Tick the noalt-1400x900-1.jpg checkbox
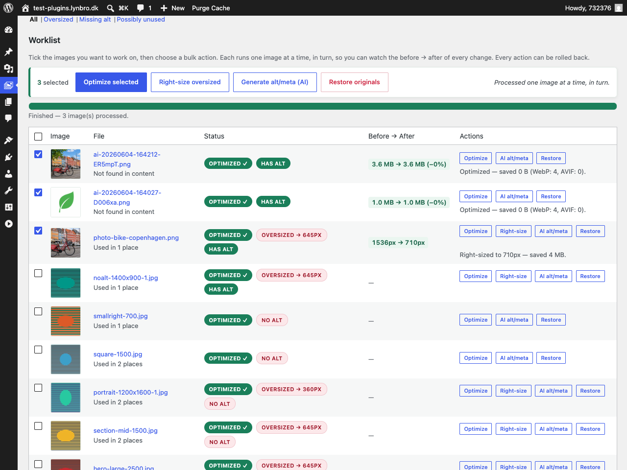 click(x=38, y=273)
